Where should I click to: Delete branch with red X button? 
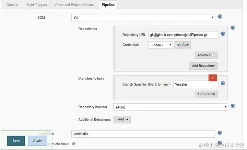tap(212, 78)
